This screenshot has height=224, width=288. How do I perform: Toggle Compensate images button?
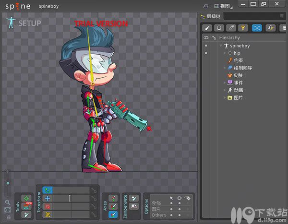tap(134, 206)
